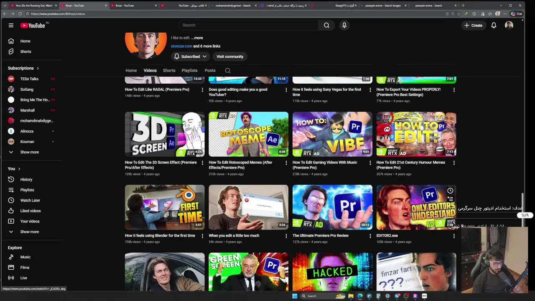The height and width of the screenshot is (301, 535).
Task: Click 'When you edit a little too much' title
Action: tap(234, 236)
